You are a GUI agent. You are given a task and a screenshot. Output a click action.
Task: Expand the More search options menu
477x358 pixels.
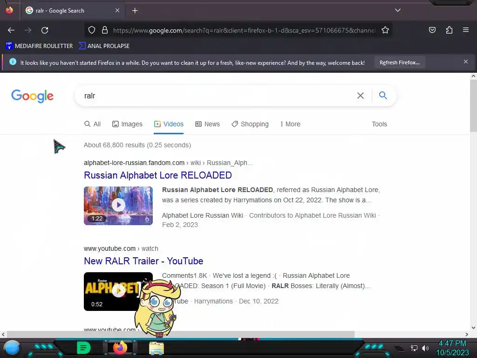pos(290,124)
